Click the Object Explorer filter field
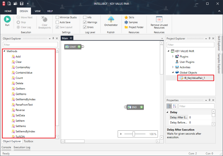 [30, 45]
